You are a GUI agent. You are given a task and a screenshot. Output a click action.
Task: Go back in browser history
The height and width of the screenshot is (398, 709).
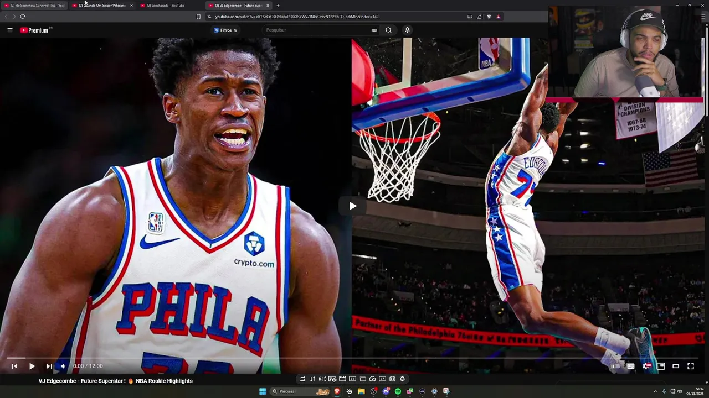tap(6, 17)
